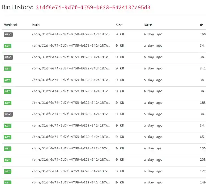Click the GET badge in row with IP 185
The image size is (206, 184).
(x=7, y=103)
